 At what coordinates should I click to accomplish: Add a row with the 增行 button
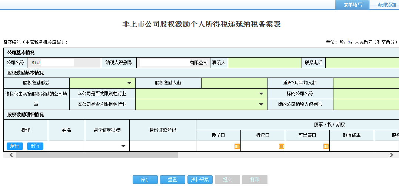click(x=15, y=146)
